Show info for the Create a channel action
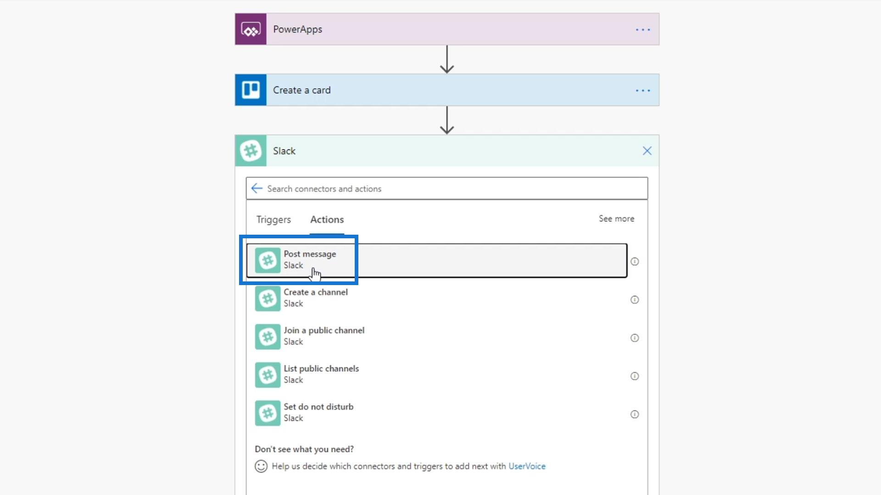Viewport: 881px width, 495px height. point(635,300)
